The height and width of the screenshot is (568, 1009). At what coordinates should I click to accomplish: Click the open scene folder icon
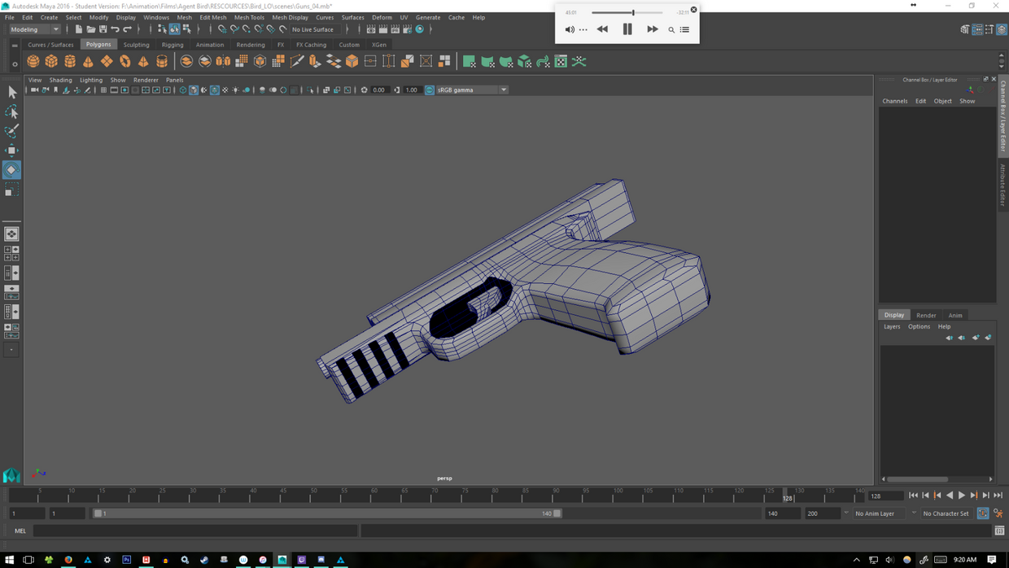coord(90,29)
